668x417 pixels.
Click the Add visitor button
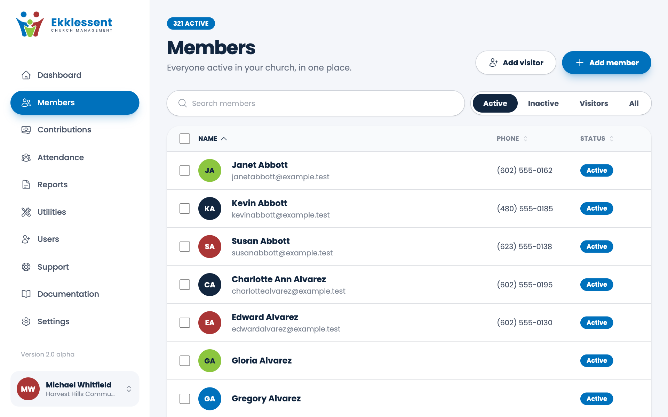click(516, 63)
